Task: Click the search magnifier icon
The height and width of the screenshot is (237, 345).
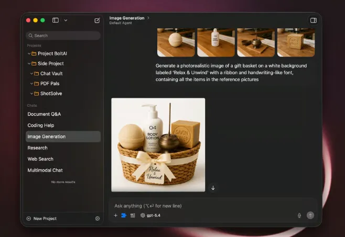Action: 30,36
